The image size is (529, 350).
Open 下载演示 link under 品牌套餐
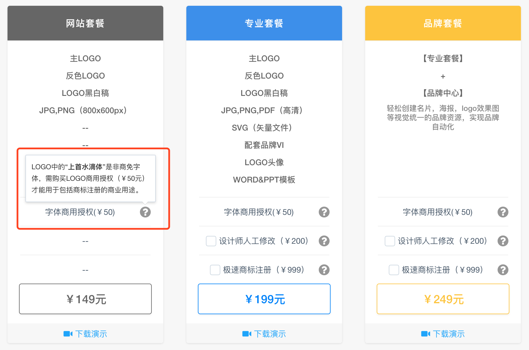pyautogui.click(x=449, y=334)
